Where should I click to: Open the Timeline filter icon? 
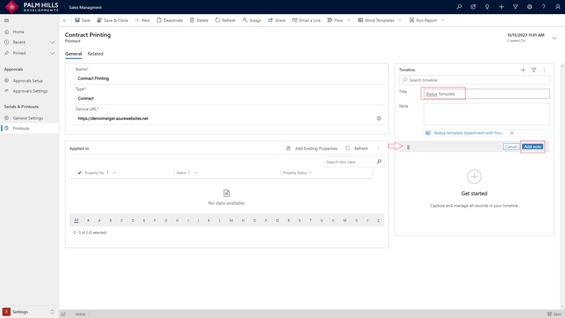(x=534, y=70)
